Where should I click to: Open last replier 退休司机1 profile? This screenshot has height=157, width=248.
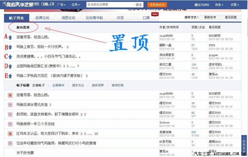tap(215, 65)
